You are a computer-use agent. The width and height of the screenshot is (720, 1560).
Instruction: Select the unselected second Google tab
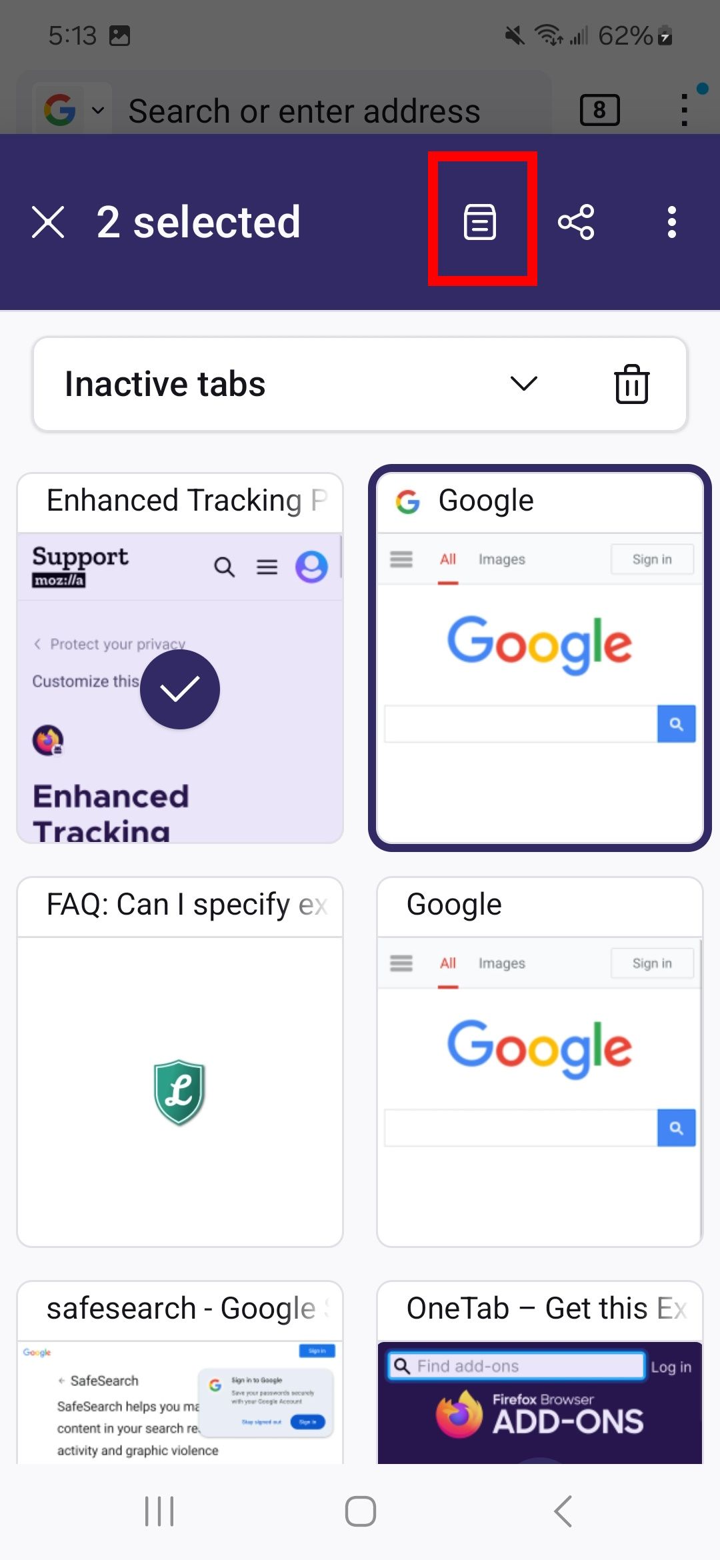540,1062
